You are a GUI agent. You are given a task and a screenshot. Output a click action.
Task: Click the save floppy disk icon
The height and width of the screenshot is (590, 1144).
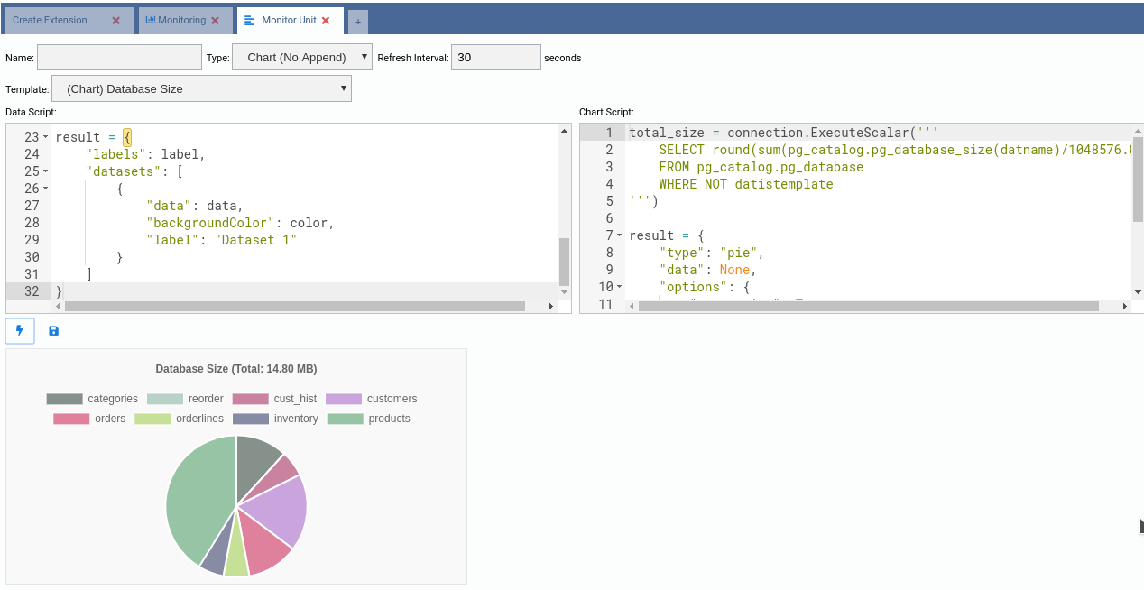(53, 331)
